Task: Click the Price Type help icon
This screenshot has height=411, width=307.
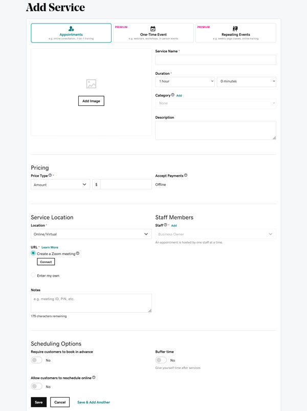Action: point(50,176)
